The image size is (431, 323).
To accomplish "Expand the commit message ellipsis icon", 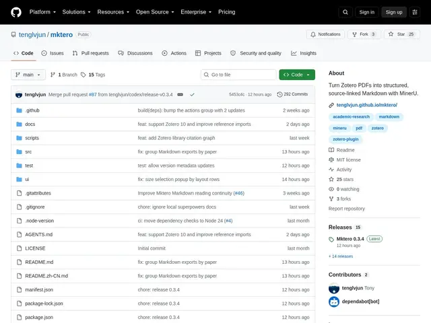I will (x=180, y=94).
